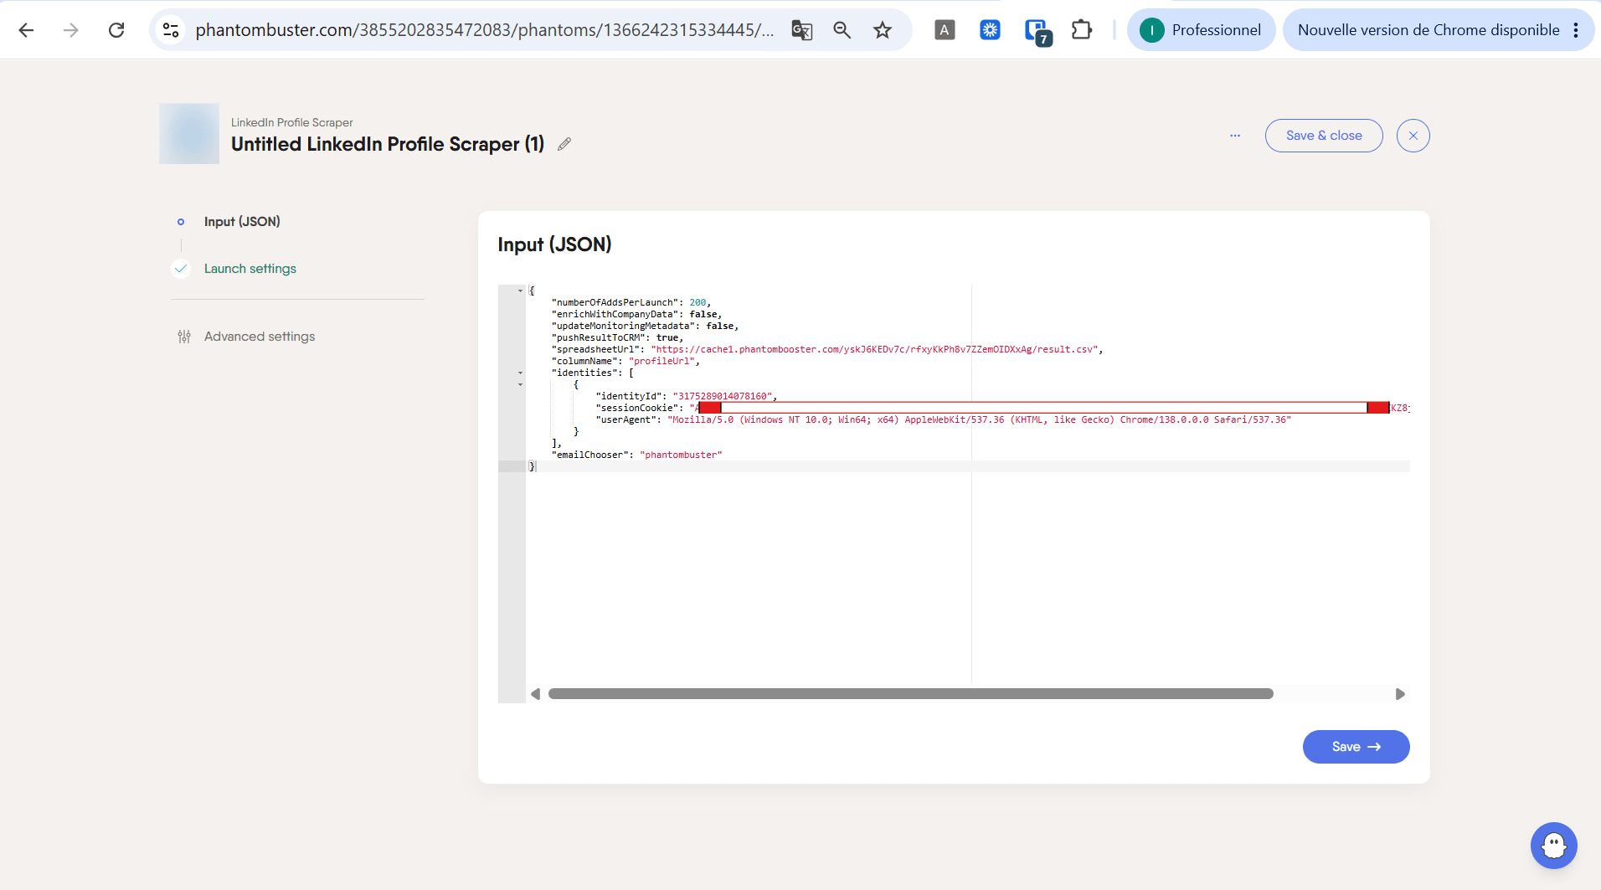Click the Launch settings checkmark icon
The height and width of the screenshot is (890, 1601).
click(x=181, y=269)
